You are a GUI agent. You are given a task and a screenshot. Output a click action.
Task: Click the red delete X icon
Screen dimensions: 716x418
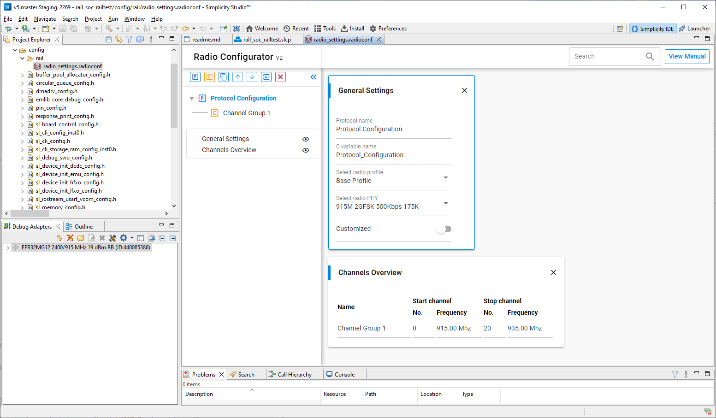(280, 77)
